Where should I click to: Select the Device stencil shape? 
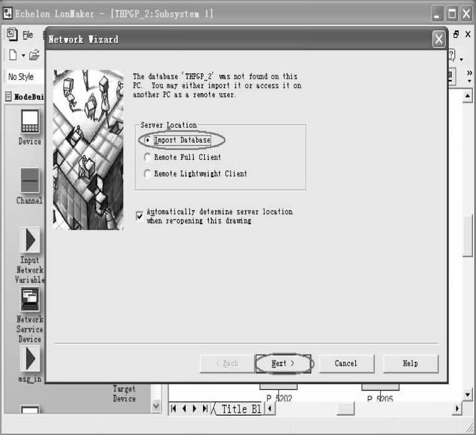30,121
